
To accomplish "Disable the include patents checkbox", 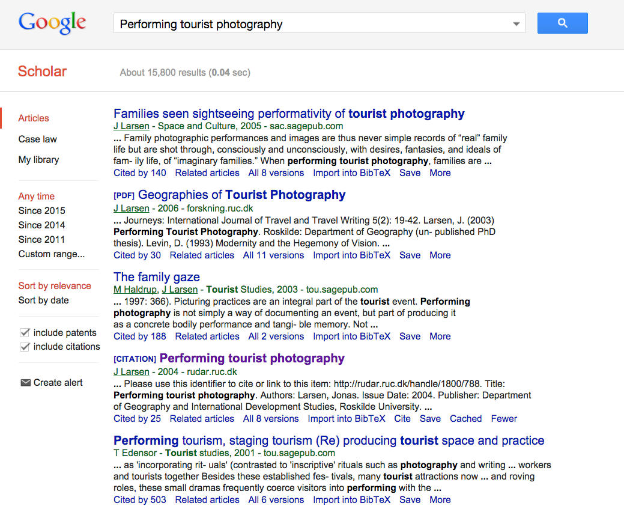I will (x=25, y=332).
